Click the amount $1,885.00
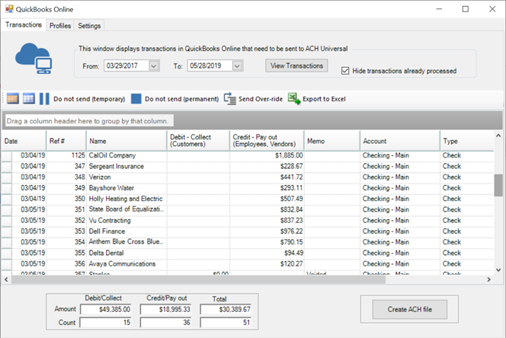The width and height of the screenshot is (506, 338). 289,155
